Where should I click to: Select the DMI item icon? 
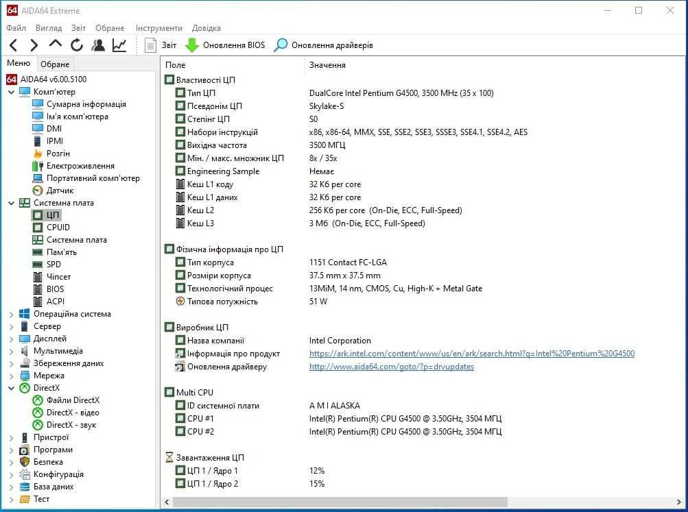(x=38, y=128)
